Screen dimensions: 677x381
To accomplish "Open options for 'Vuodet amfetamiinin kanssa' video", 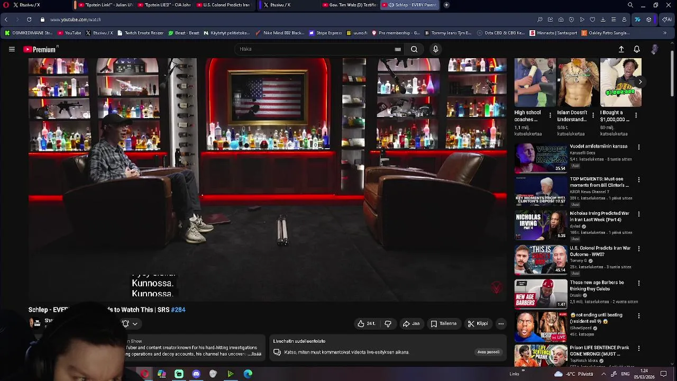I will click(638, 147).
